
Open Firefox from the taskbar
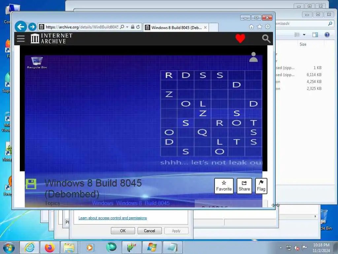[50, 247]
